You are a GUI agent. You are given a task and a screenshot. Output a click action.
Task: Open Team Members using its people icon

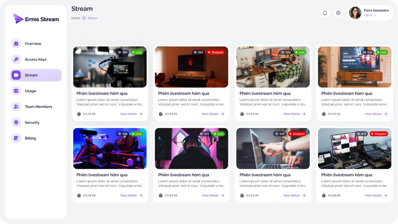pyautogui.click(x=16, y=107)
